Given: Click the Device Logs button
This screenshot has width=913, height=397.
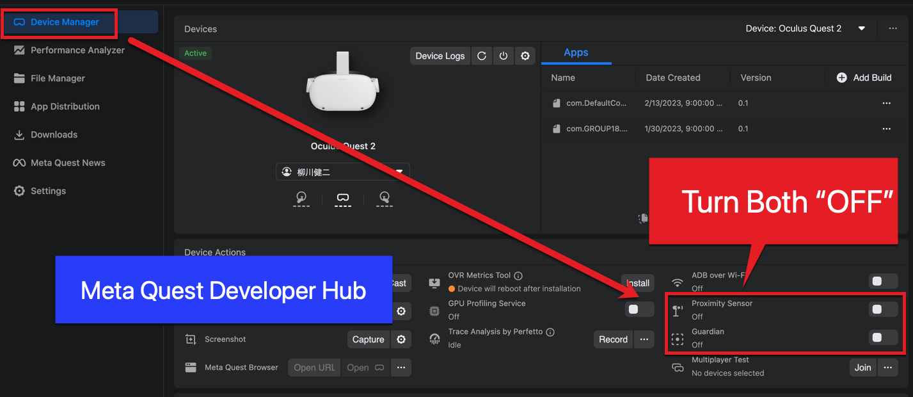Looking at the screenshot, I should click(x=440, y=56).
